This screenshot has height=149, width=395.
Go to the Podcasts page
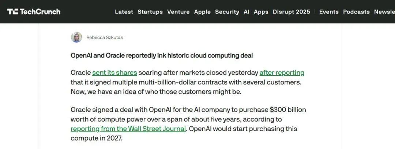[356, 12]
